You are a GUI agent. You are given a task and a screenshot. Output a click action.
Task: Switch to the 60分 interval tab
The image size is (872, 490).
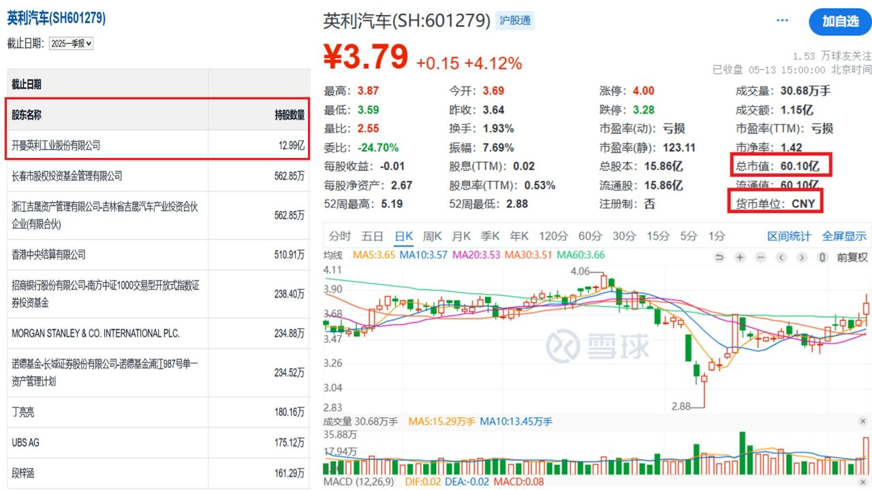pyautogui.click(x=590, y=236)
